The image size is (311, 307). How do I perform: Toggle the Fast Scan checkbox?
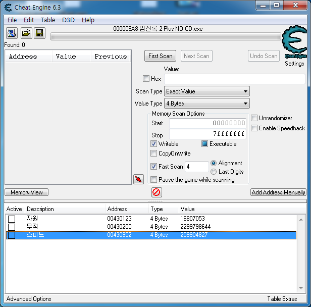point(153,167)
